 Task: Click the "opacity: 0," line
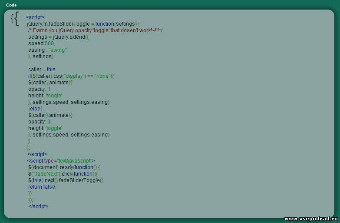pos(40,122)
